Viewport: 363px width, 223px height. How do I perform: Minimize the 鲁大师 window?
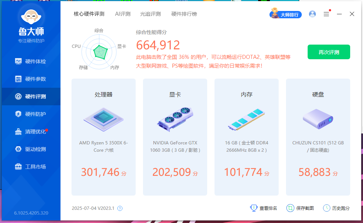(x=340, y=14)
